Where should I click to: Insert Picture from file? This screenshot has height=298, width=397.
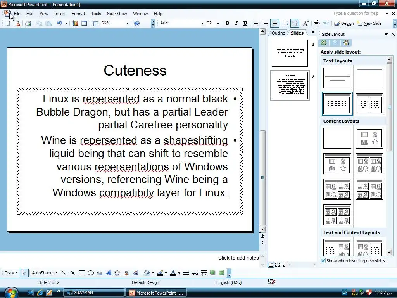pos(135,273)
